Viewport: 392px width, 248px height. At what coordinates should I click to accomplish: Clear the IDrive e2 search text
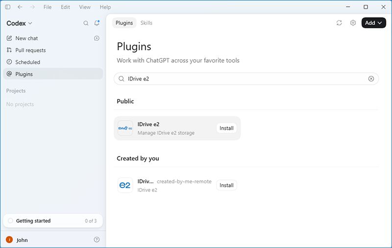371,79
